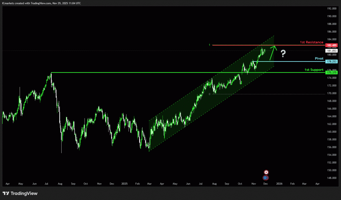Click the white 181.053 current price label

point(332,50)
